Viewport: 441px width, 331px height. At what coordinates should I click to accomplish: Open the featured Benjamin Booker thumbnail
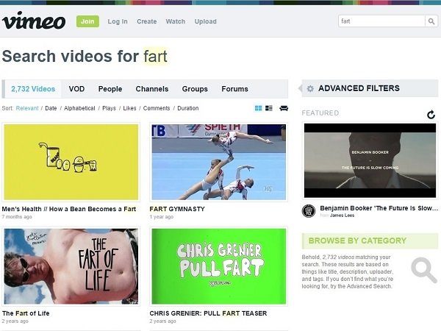point(370,160)
